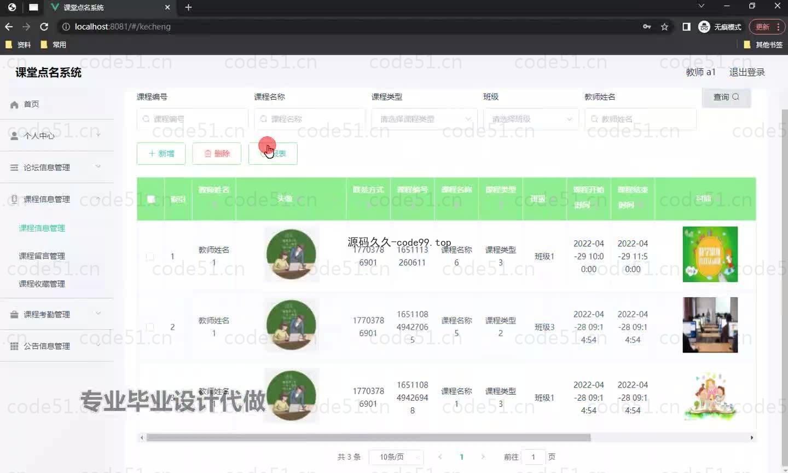
Task: Open the 其他书签 folder
Action: (x=763, y=45)
